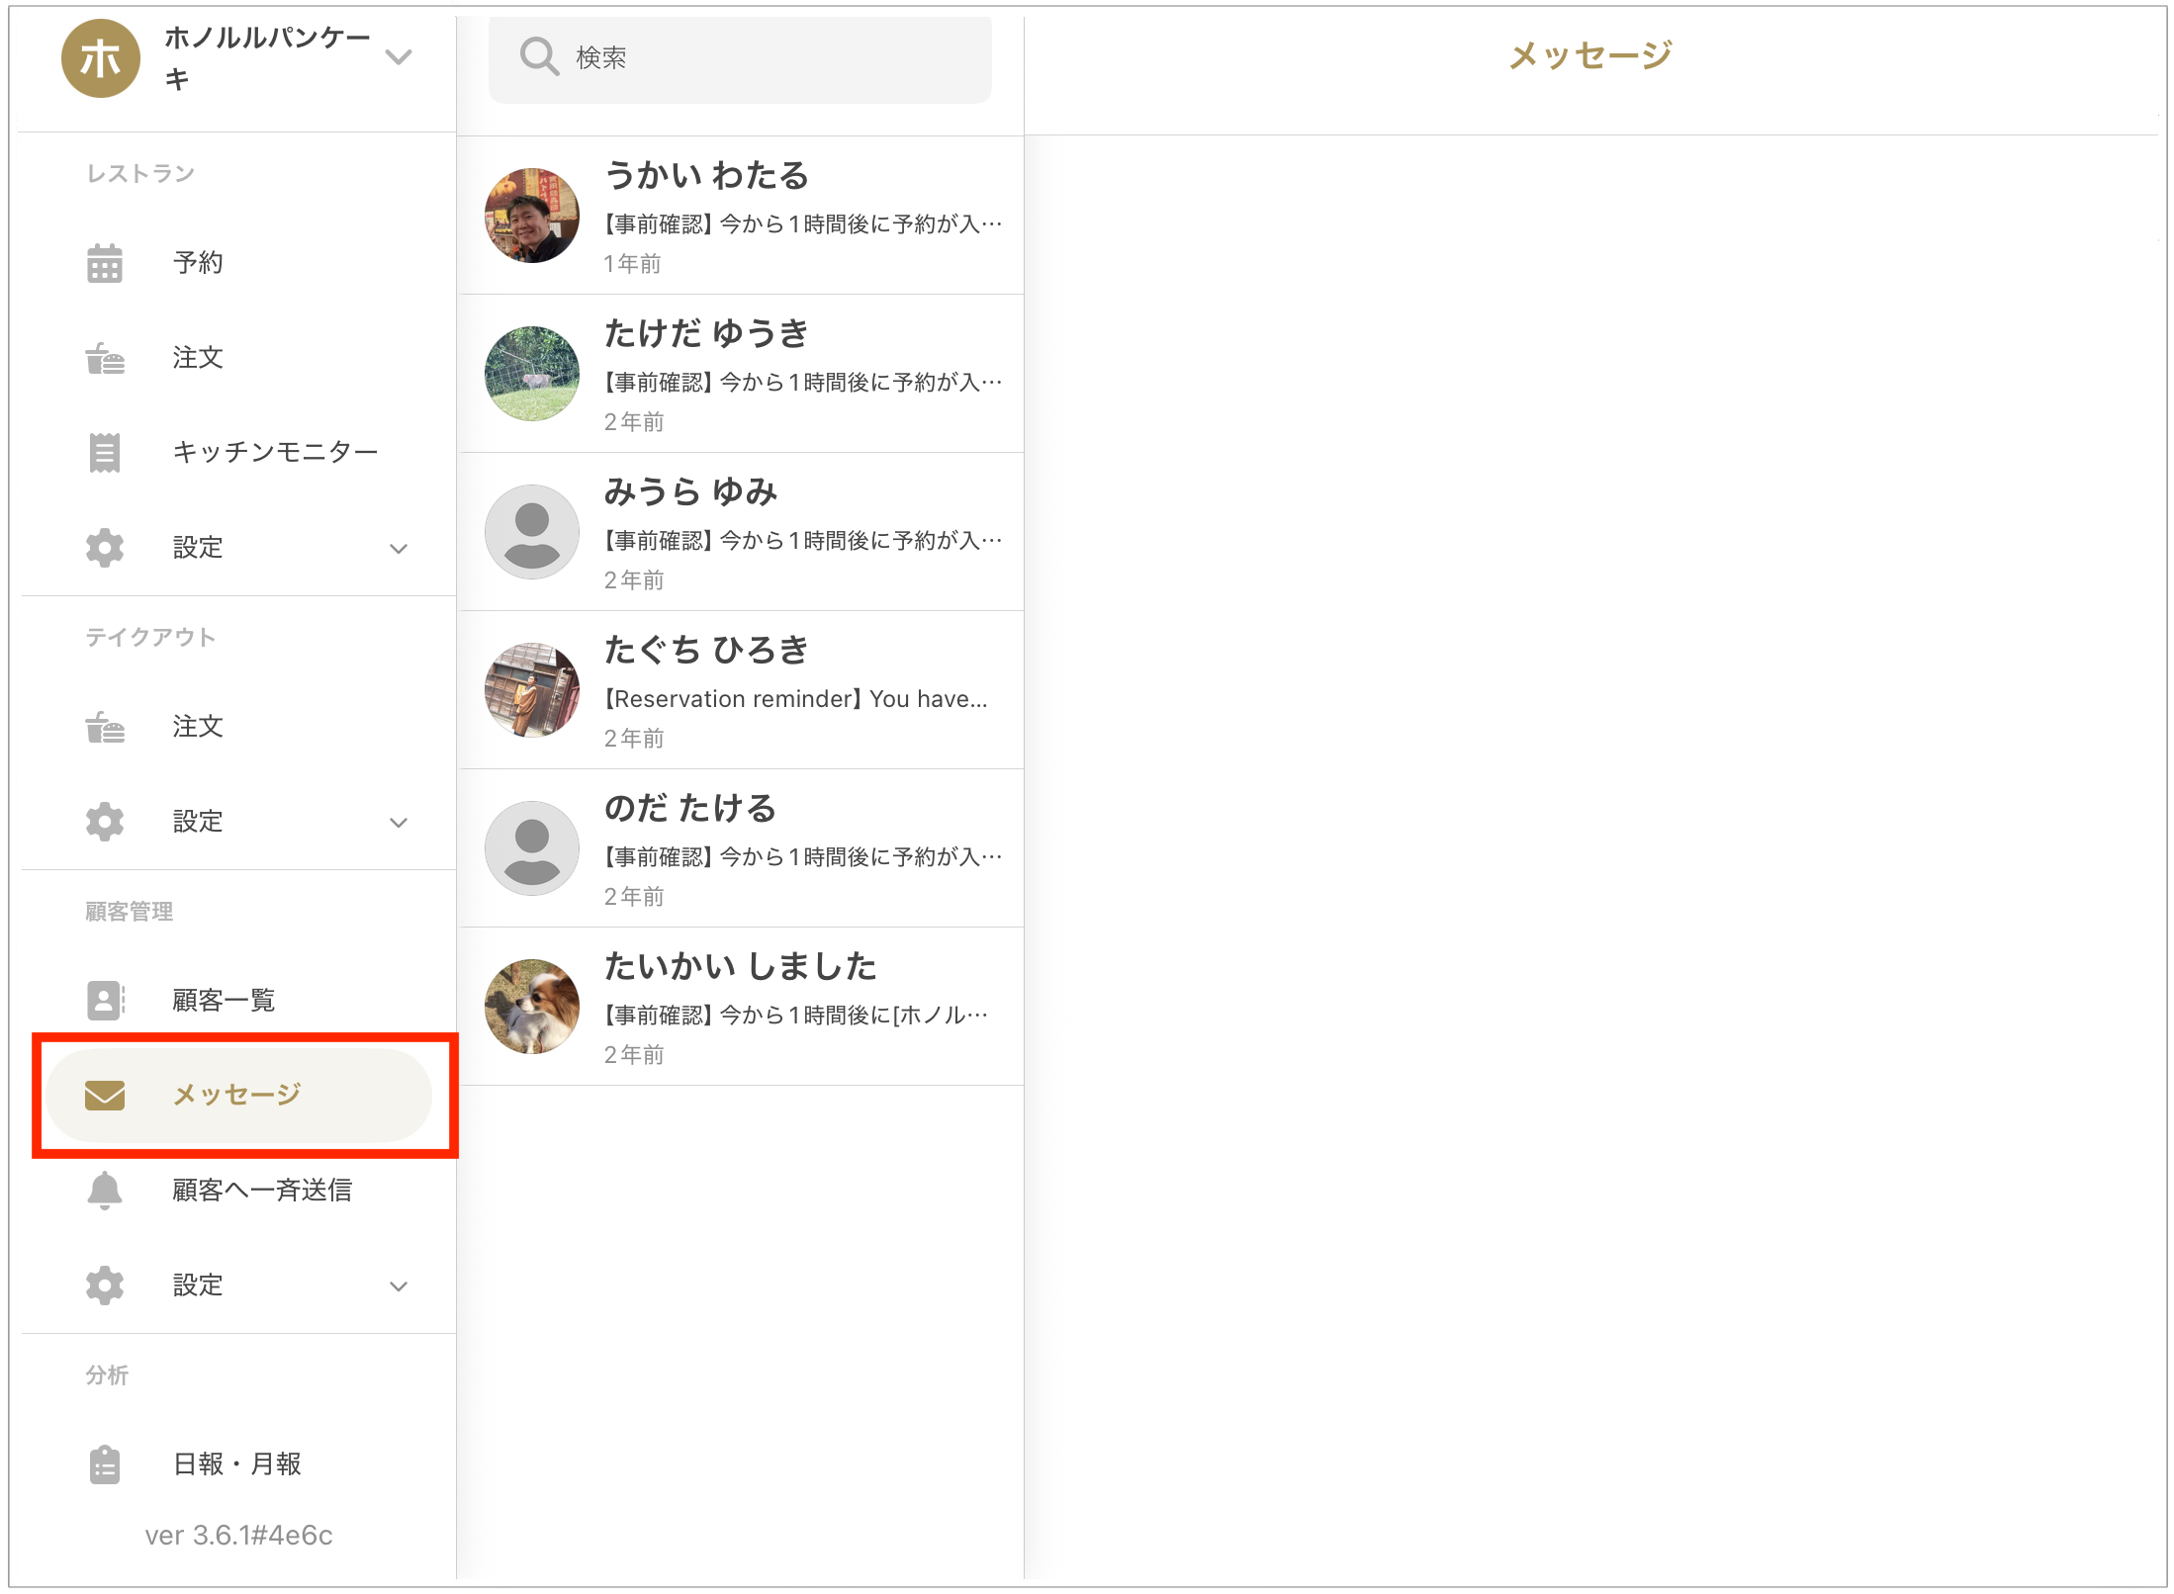Click the magnifying glass search icon
The image size is (2174, 1594).
[x=539, y=57]
